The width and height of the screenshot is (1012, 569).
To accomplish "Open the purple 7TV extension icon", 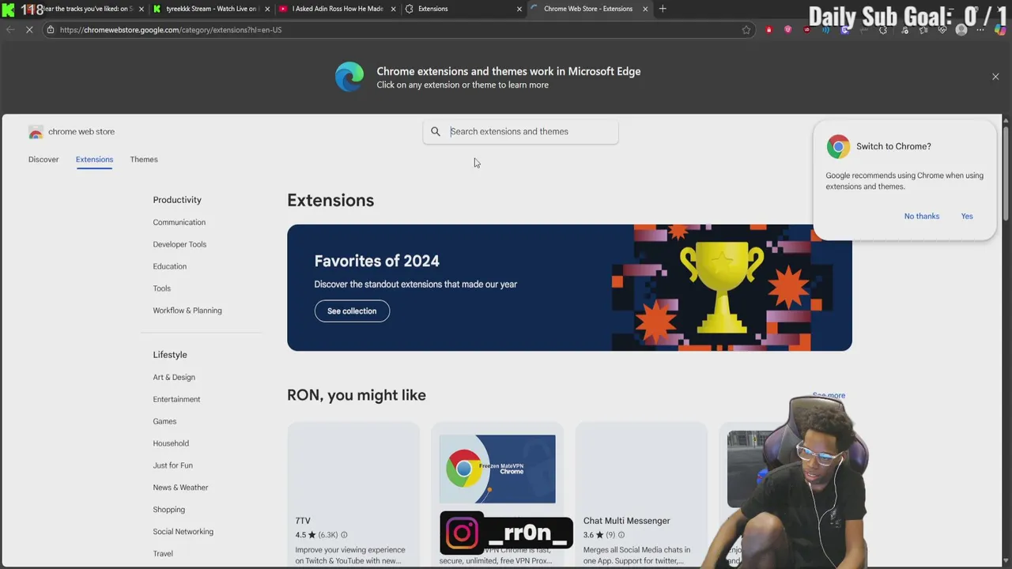I will (844, 30).
